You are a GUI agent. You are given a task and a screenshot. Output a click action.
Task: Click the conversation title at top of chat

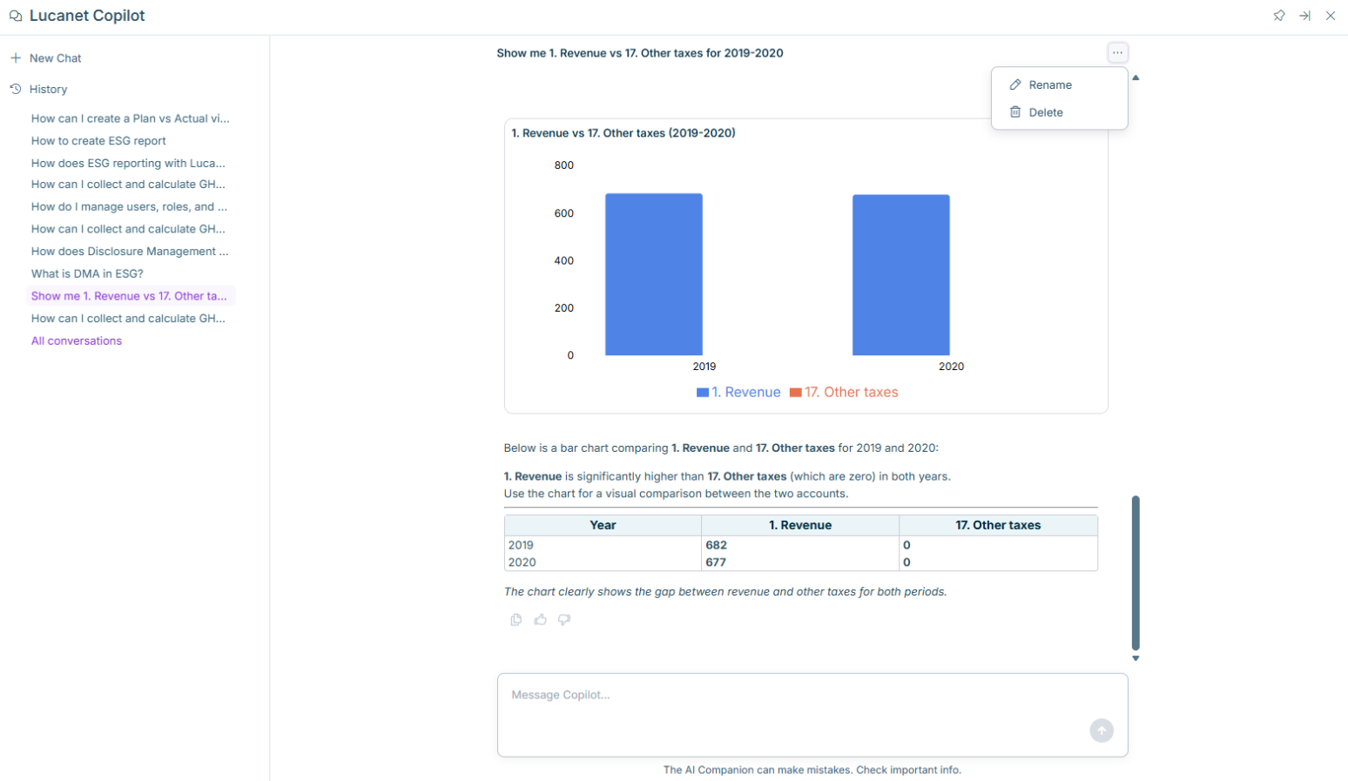pyautogui.click(x=640, y=53)
